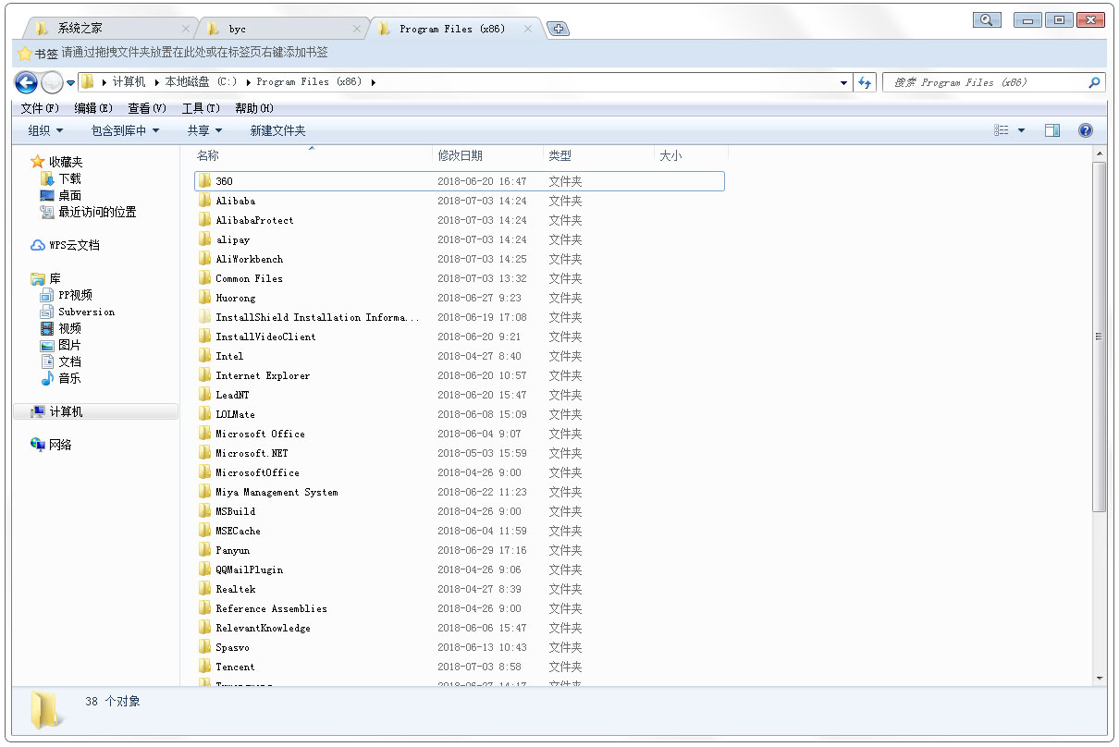Select the Microsoft Office folder row
This screenshot has height=747, width=1119.
coord(460,434)
